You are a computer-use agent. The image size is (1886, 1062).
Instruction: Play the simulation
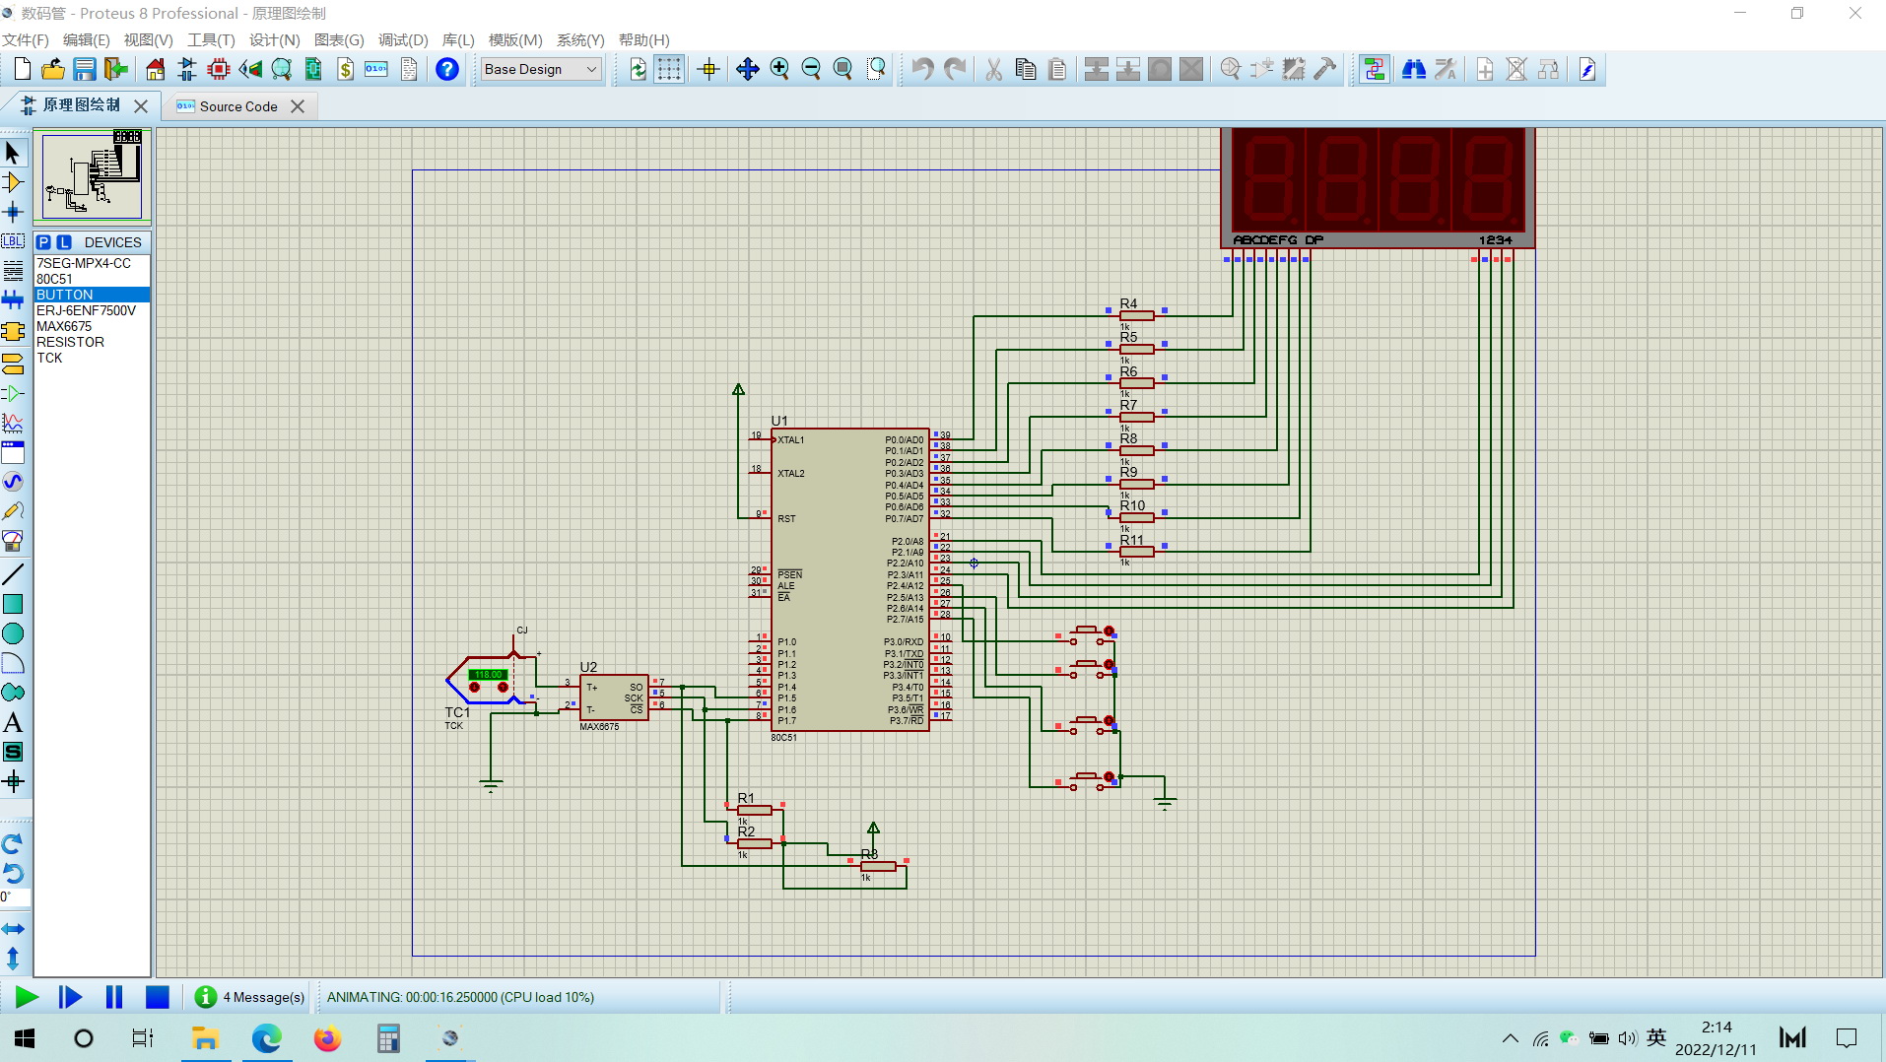[x=27, y=997]
